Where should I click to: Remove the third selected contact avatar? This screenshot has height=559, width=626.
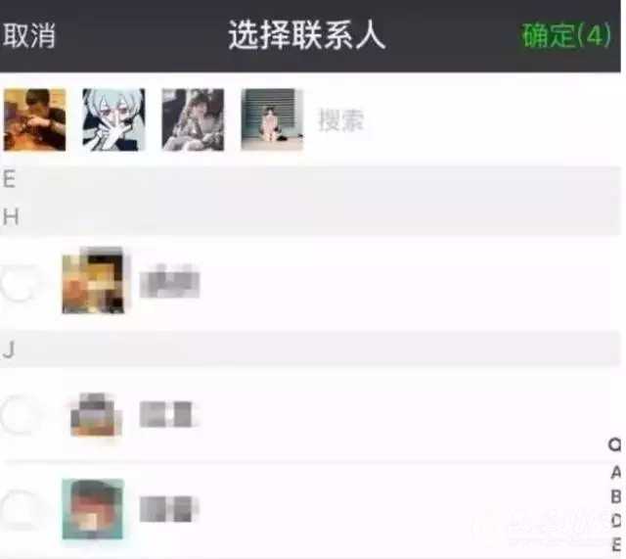click(x=193, y=119)
